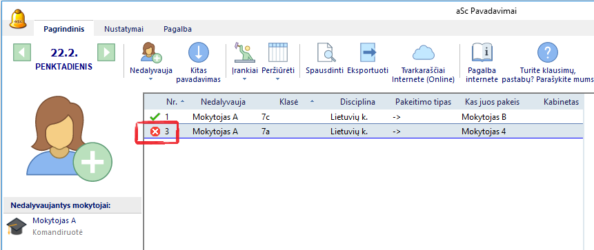Viewport: 594px width, 250px height.
Task: Click Komandiruotė absence reason text
Action: (x=57, y=232)
